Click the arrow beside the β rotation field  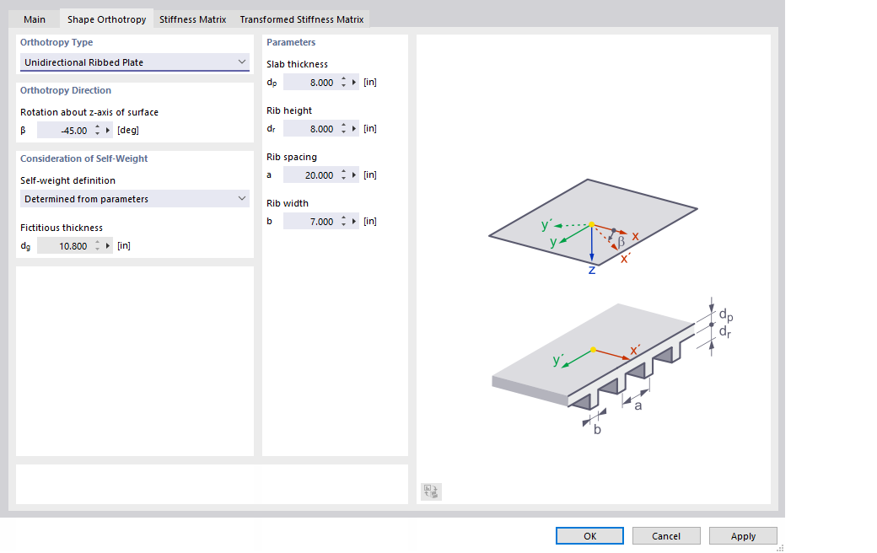[x=107, y=130]
